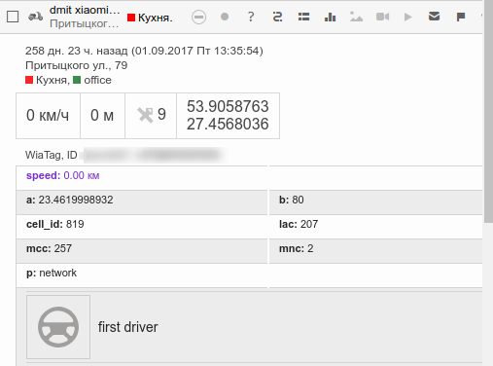Open the messages list icon
Screen dimensions: 493x366
[x=303, y=17]
